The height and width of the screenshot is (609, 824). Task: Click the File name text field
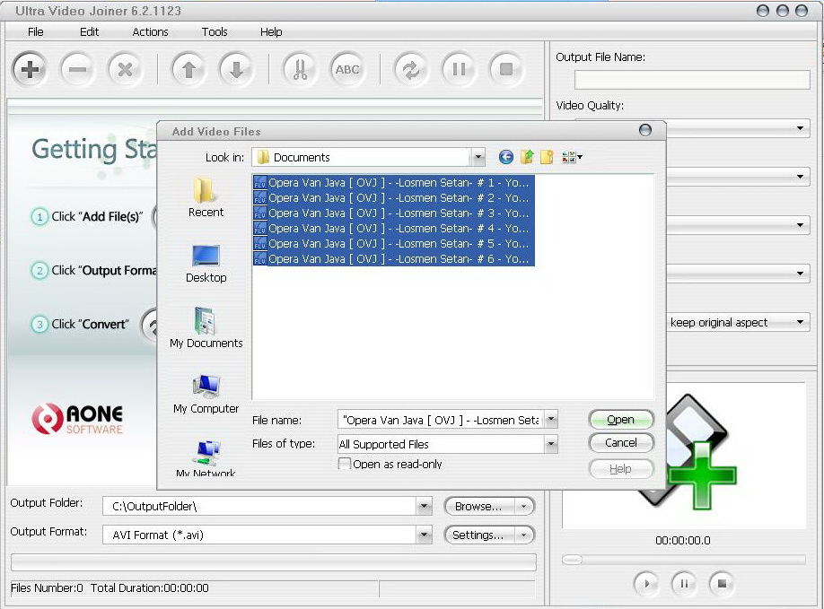click(441, 420)
